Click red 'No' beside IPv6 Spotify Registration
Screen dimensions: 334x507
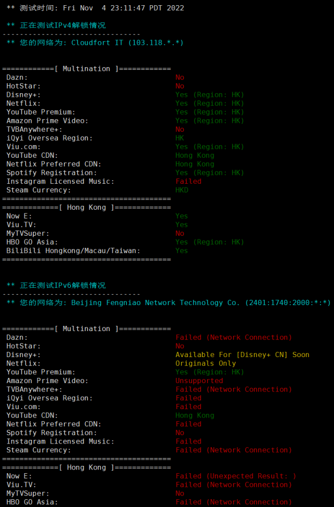click(x=179, y=433)
